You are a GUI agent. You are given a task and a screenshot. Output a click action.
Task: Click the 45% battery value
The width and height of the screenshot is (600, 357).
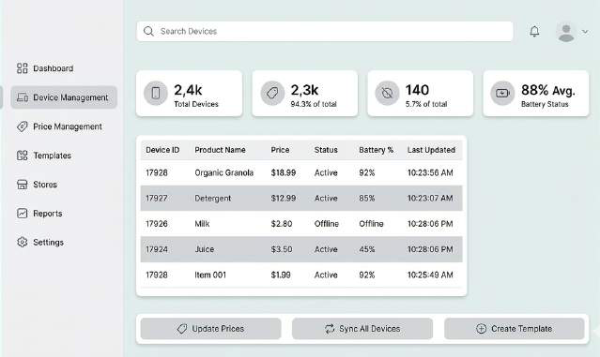coord(367,249)
